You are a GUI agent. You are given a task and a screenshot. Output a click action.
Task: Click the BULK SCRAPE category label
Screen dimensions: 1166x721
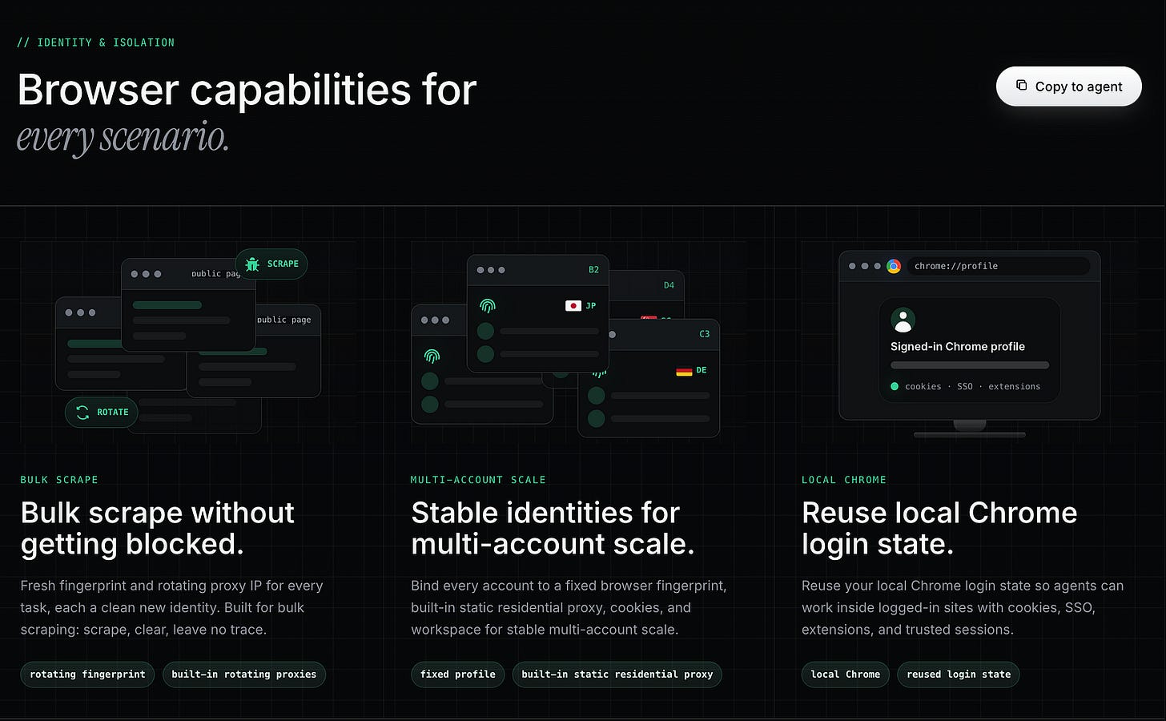point(59,480)
